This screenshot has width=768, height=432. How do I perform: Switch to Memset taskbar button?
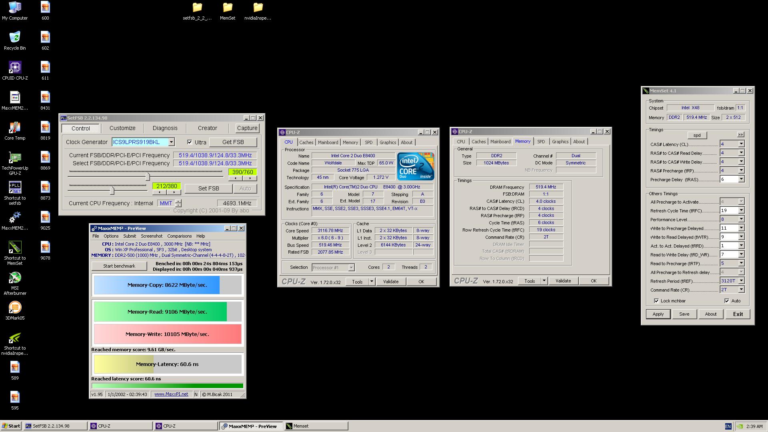pyautogui.click(x=316, y=426)
